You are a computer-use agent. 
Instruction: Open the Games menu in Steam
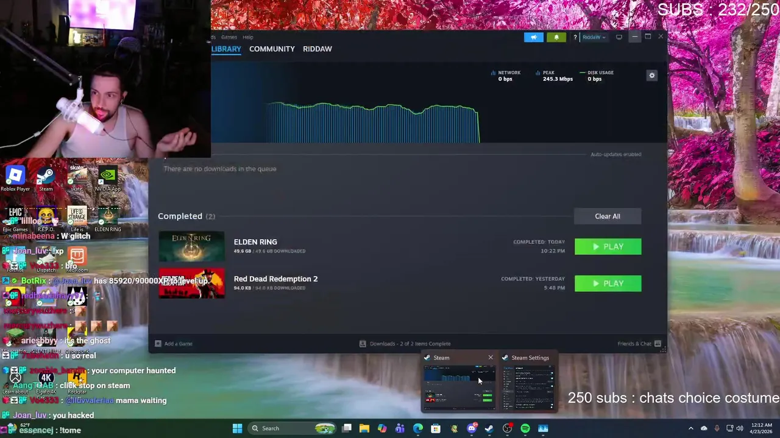click(229, 37)
